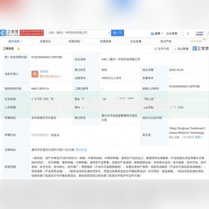Open the 关联4家企业 link
This screenshot has height=209, width=209.
51,76
